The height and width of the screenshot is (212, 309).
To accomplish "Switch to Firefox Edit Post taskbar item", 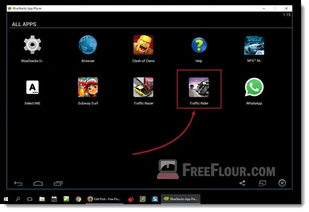I will (x=104, y=199).
